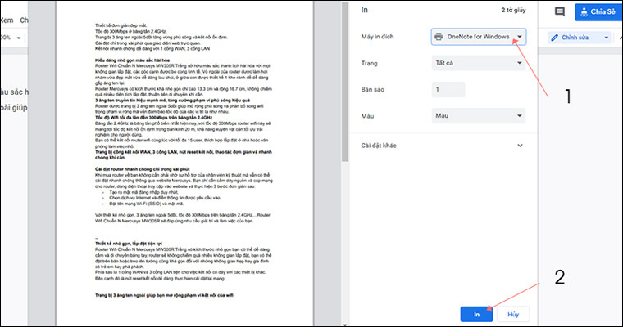The height and width of the screenshot is (327, 623).
Task: Click the pencil icon beside Chỉnh sửa
Action: 555,38
